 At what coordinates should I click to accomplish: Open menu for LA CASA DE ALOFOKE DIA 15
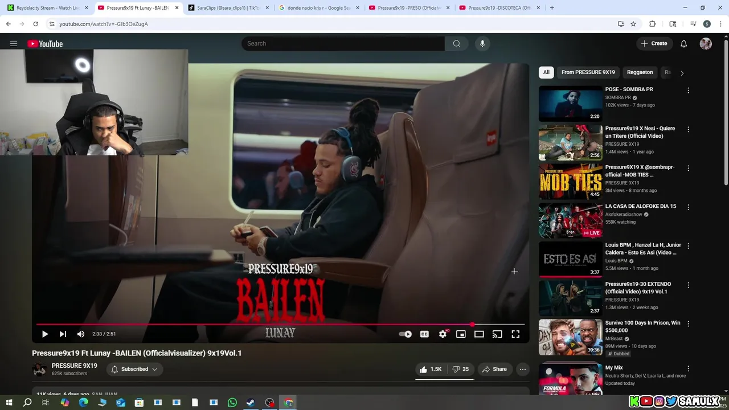click(688, 207)
